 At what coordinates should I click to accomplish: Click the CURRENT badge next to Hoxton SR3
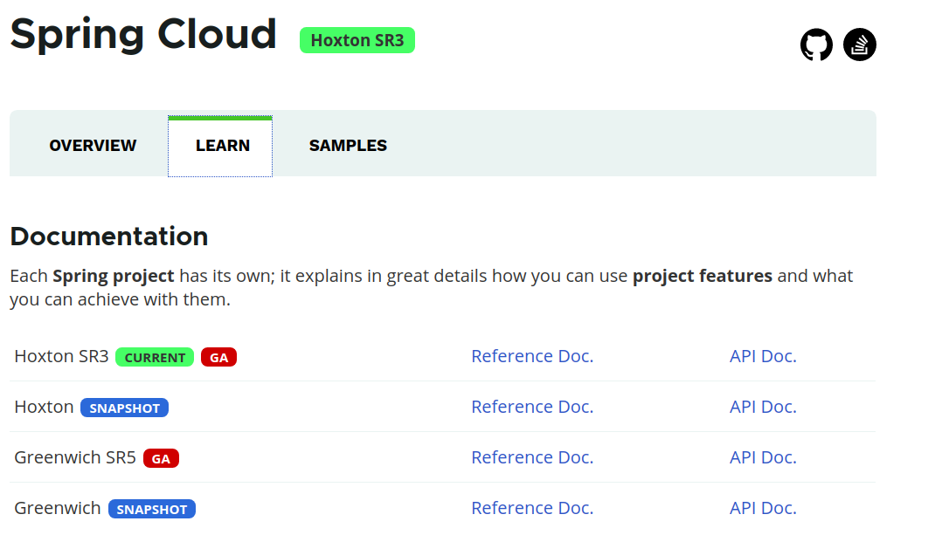coord(154,357)
